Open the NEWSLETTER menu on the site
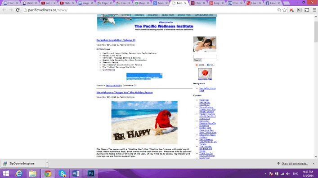 (x=184, y=15)
